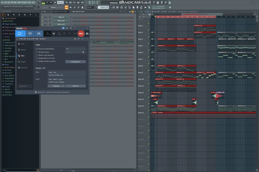Click Bandicam lock icon in title bar
The image size is (259, 172).
tap(63, 28)
